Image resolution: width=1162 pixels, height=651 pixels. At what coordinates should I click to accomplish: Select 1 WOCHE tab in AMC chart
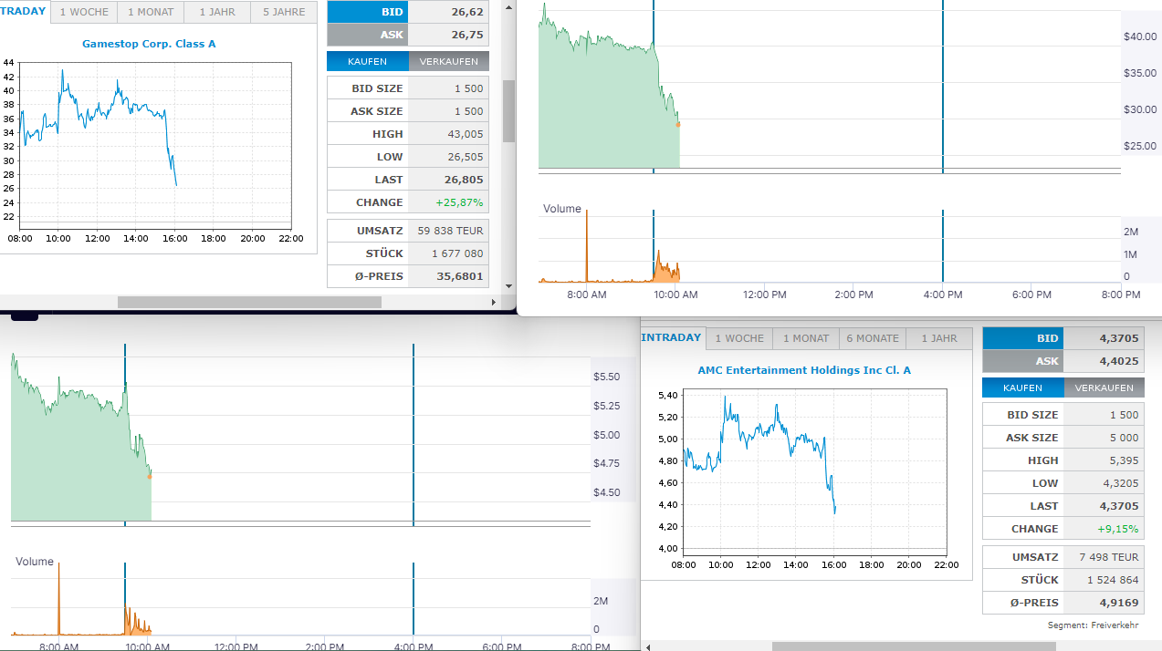pyautogui.click(x=739, y=338)
